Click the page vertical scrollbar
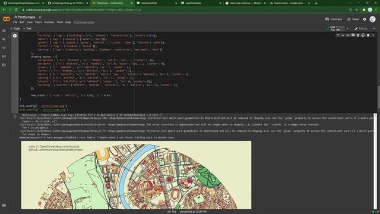 [x=378, y=97]
